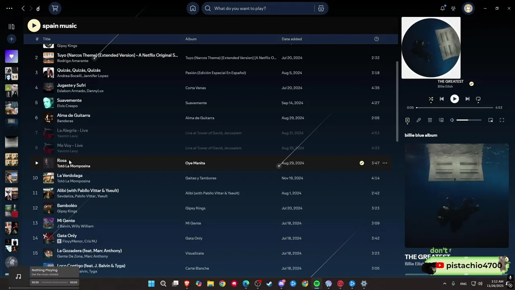Sort by Date added column header
Viewport: 515px width, 290px height.
pyautogui.click(x=292, y=39)
